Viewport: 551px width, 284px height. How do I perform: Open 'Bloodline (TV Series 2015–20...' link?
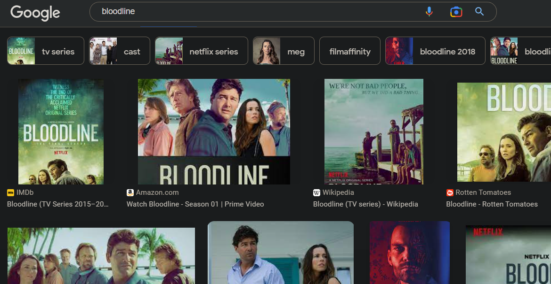(x=58, y=204)
